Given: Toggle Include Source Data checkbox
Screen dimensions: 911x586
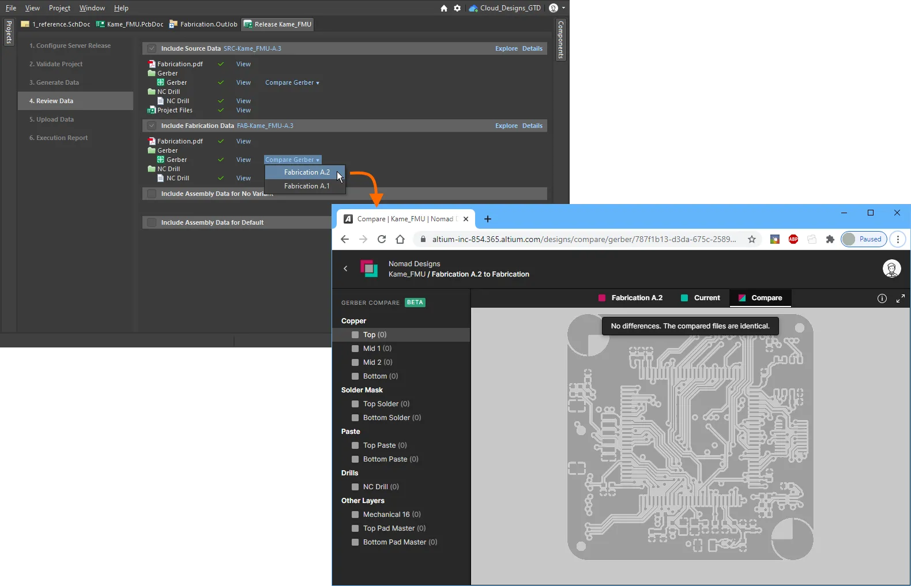Looking at the screenshot, I should tap(152, 48).
